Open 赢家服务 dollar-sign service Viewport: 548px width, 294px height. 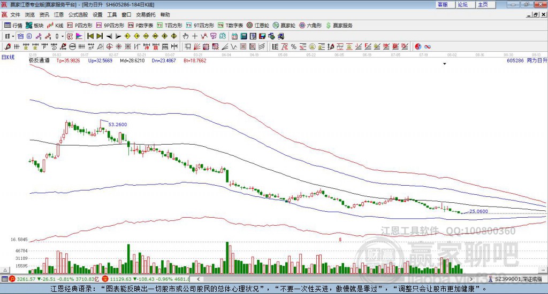[339, 26]
